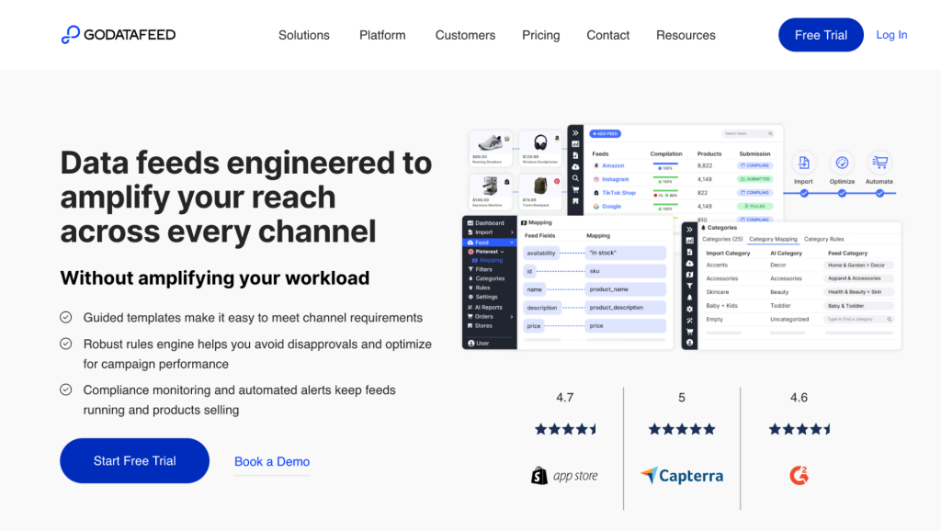The image size is (941, 531).
Task: Follow the Book a Demo link
Action: click(x=272, y=461)
